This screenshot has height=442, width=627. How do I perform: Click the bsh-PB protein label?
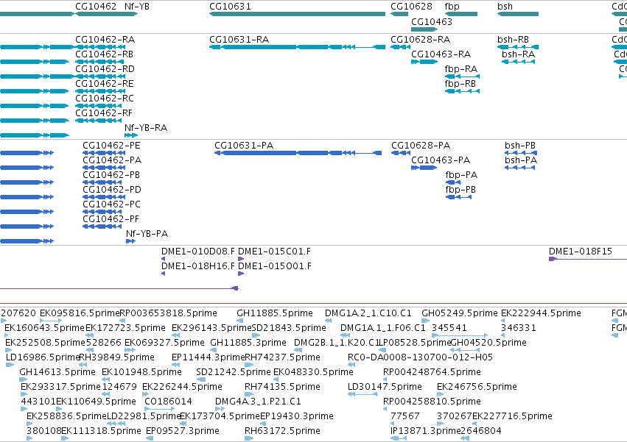pyautogui.click(x=520, y=146)
